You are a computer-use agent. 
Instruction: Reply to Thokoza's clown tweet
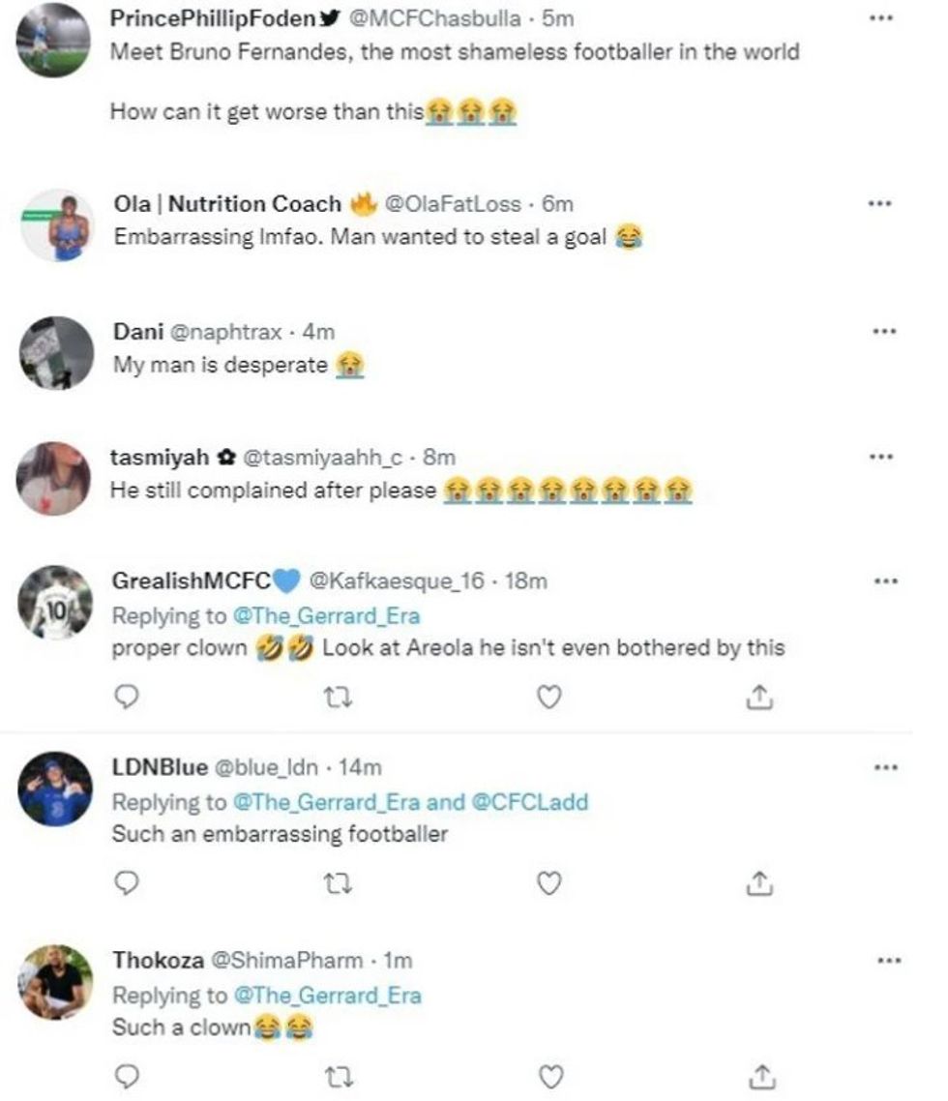coord(127,1076)
